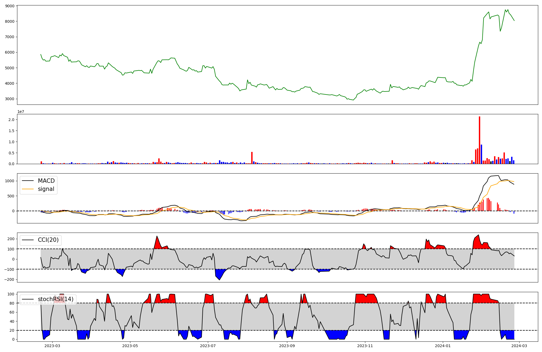Click the 2023-09 date tick label
The image size is (542, 352).
[287, 346]
